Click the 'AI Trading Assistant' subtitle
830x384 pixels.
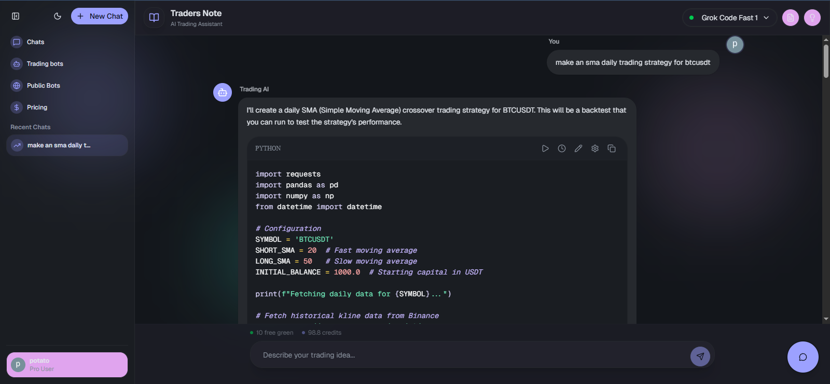pyautogui.click(x=197, y=24)
